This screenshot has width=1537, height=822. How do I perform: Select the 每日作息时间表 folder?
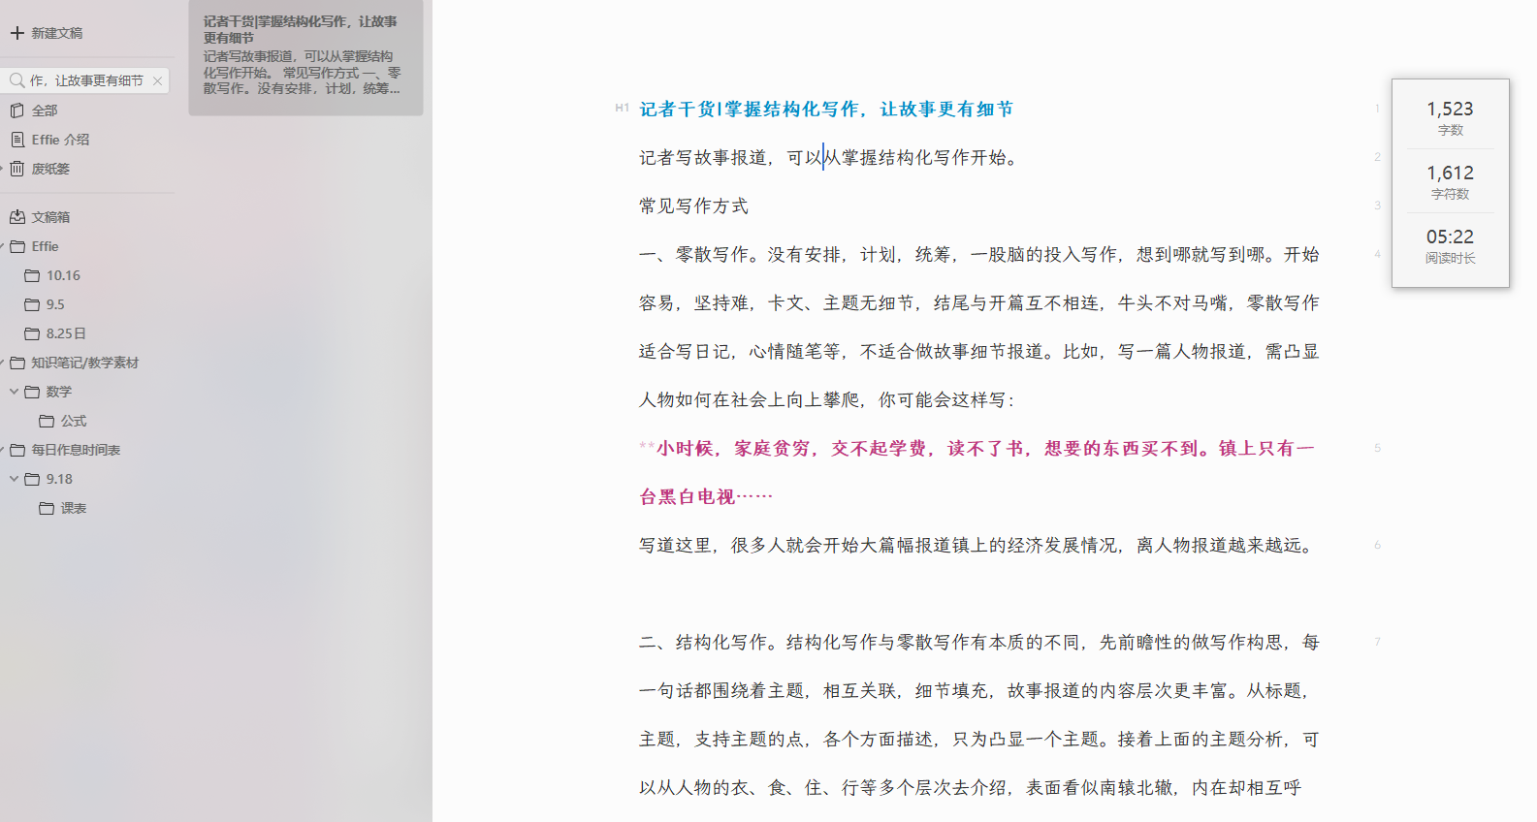[x=76, y=450]
